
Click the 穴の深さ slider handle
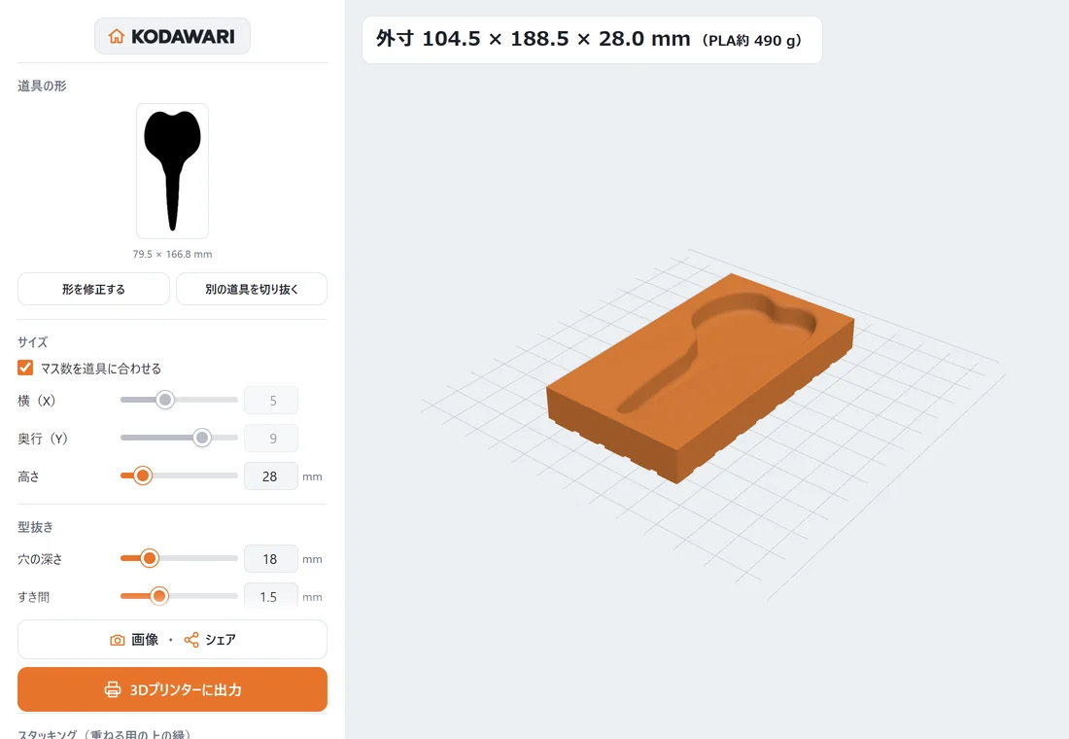150,558
